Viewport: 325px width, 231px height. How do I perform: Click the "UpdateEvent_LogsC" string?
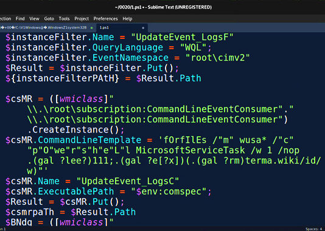click(x=128, y=181)
